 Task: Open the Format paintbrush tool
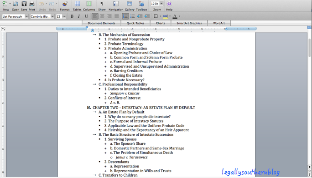click(x=65, y=4)
